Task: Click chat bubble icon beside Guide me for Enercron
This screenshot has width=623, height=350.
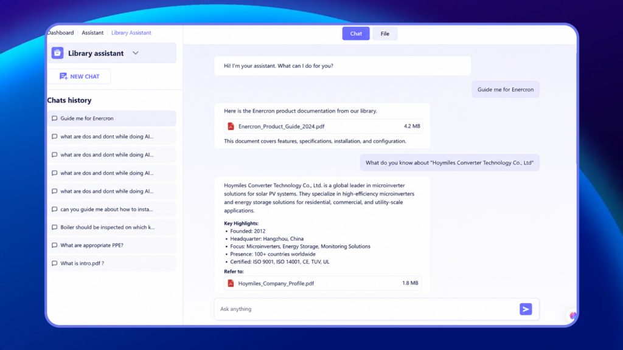Action: point(54,118)
